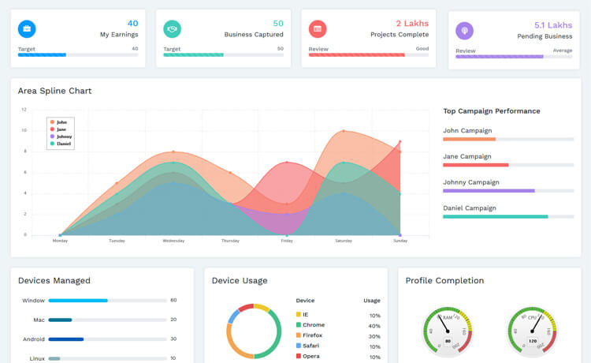
Task: Click the green handshake Business Captured icon
Action: tap(173, 29)
